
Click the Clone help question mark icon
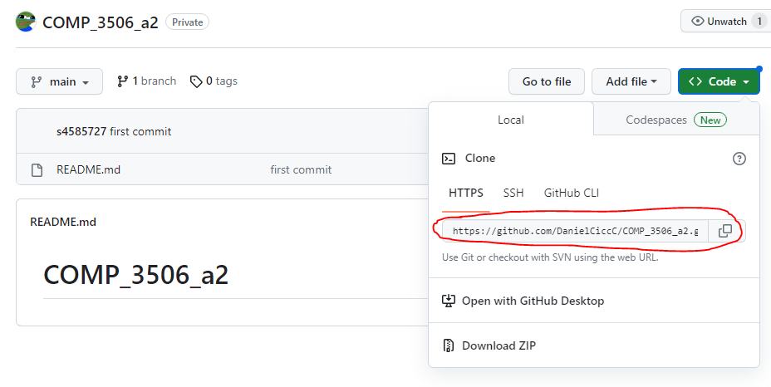click(739, 159)
